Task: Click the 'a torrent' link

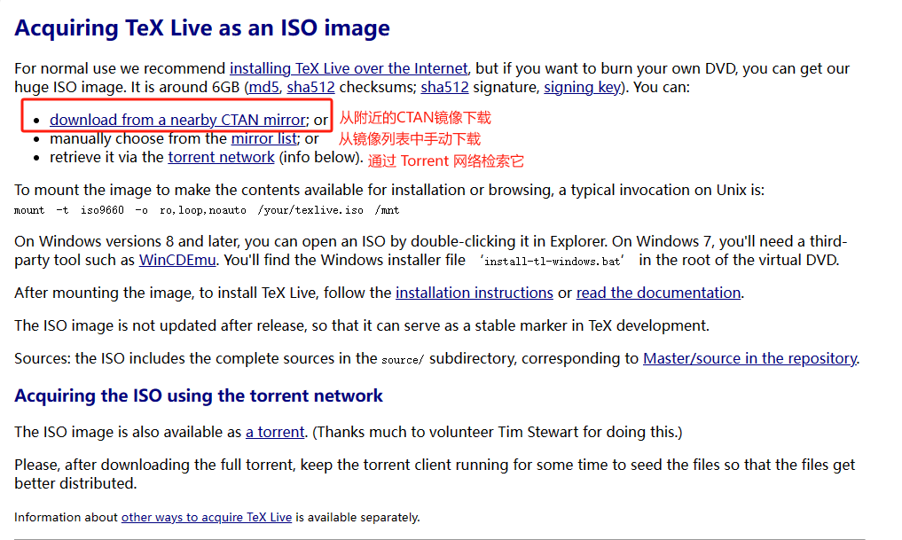Action: (275, 432)
